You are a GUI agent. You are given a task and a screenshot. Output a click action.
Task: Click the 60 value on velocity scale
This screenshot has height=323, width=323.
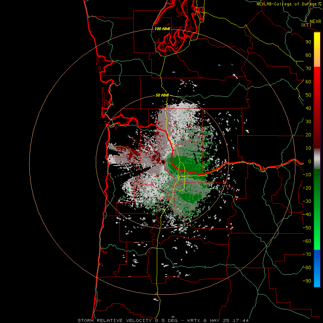pos(308,82)
